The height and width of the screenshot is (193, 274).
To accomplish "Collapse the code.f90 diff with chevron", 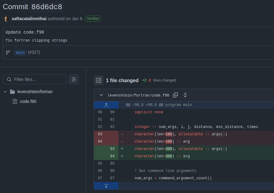I will point(101,95).
